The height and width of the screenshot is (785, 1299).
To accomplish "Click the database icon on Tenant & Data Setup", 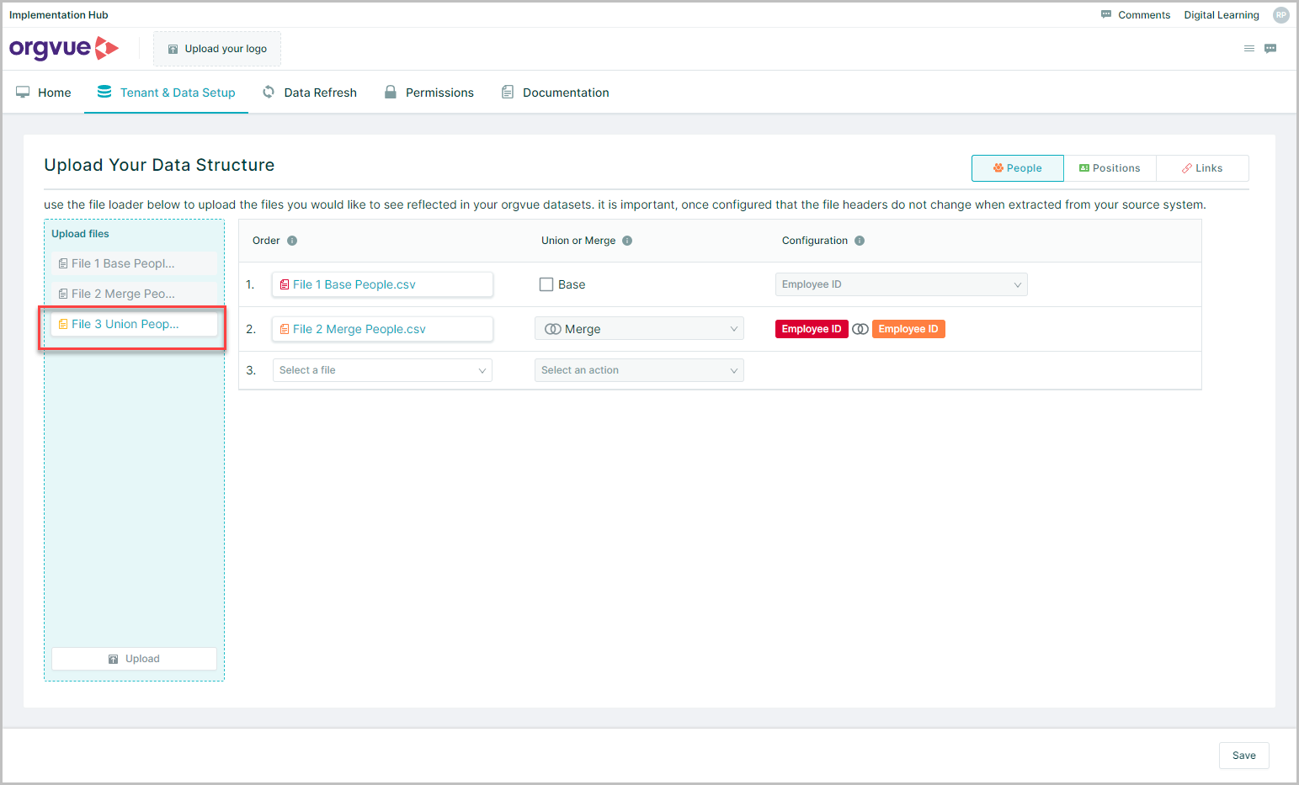I will click(x=104, y=92).
